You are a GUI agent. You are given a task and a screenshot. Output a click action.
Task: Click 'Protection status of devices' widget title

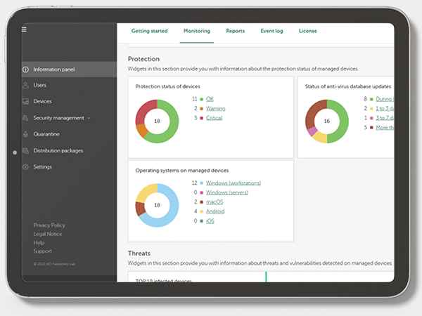click(167, 86)
